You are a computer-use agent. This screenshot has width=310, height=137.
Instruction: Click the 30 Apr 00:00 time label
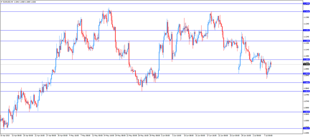[63, 136]
